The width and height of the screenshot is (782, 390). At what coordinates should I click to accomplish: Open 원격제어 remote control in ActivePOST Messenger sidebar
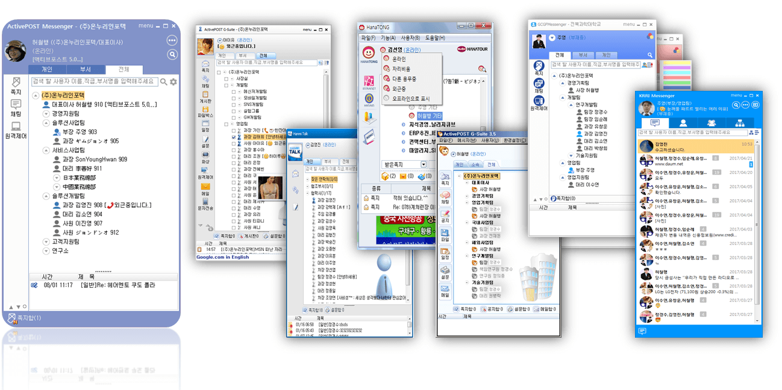16,131
